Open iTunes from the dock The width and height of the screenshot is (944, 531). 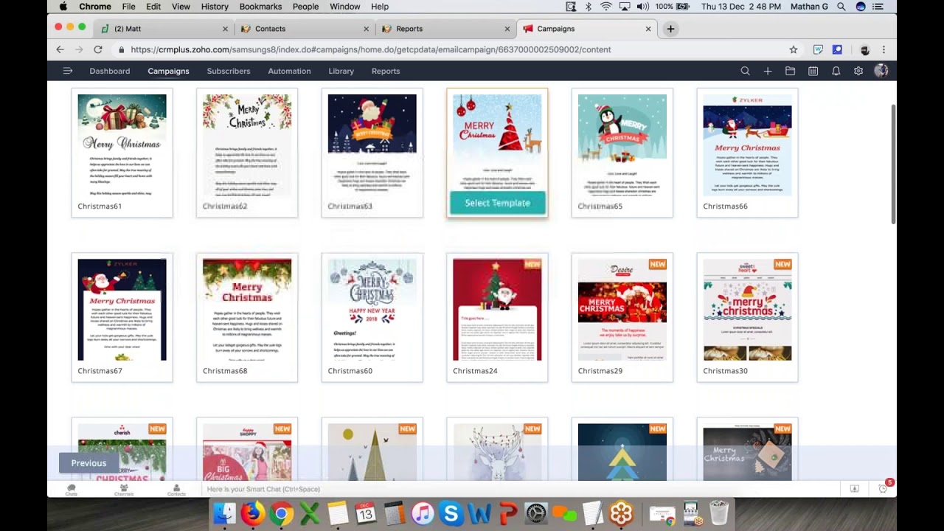click(423, 513)
